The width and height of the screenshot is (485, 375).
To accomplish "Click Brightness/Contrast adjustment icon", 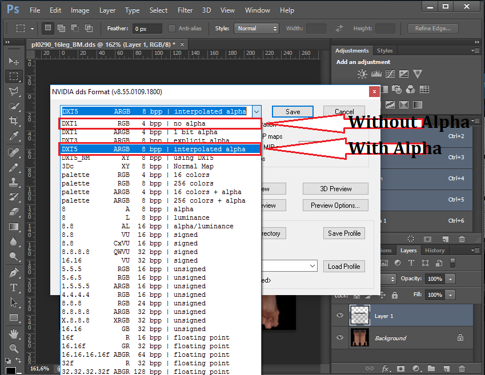I will point(362,74).
